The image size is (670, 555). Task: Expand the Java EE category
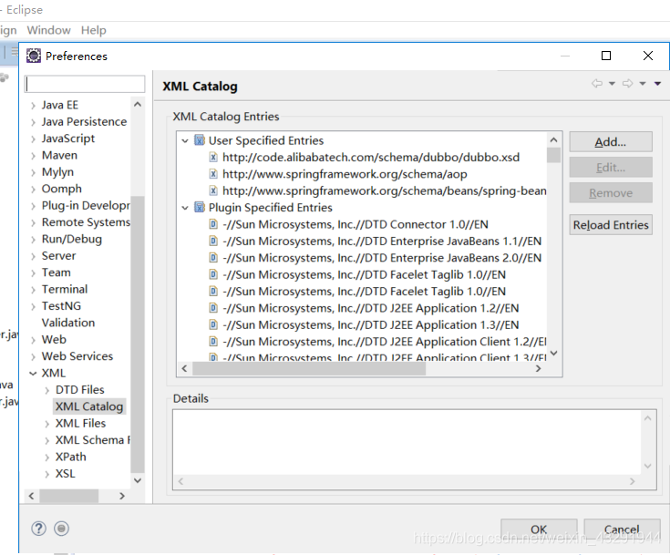pyautogui.click(x=33, y=106)
